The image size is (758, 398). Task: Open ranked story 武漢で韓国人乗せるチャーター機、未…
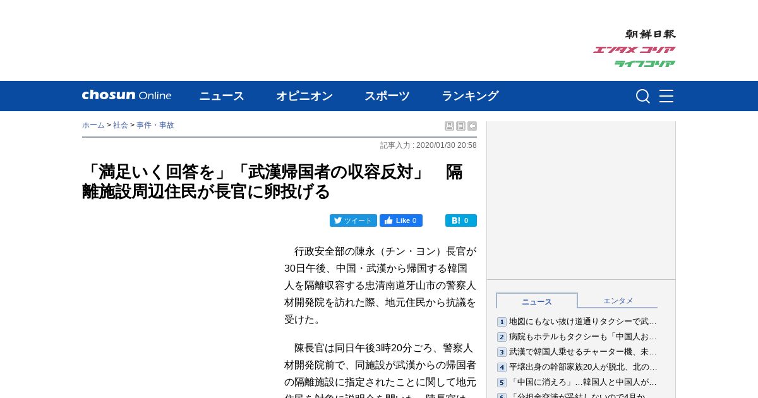click(x=583, y=352)
